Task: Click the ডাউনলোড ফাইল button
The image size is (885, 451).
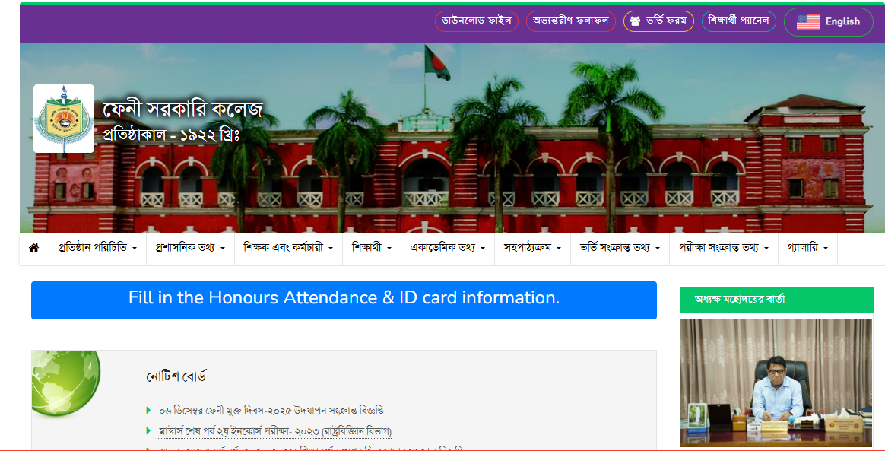Action: point(477,21)
